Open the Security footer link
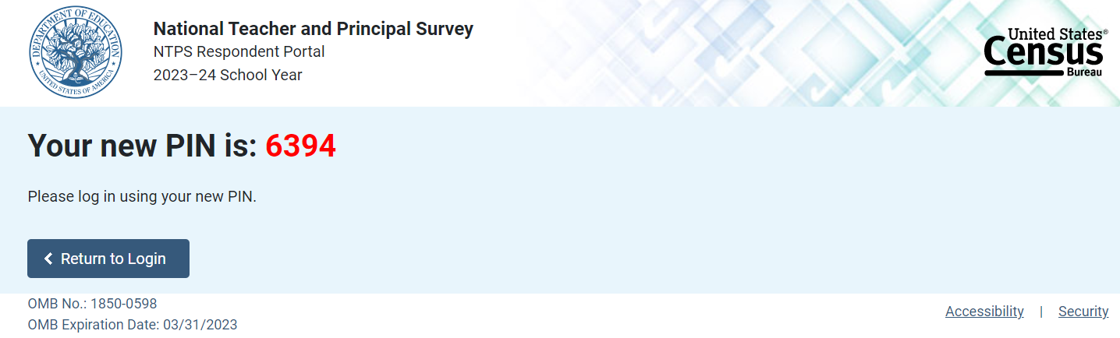Image resolution: width=1120 pixels, height=338 pixels. (x=1083, y=312)
